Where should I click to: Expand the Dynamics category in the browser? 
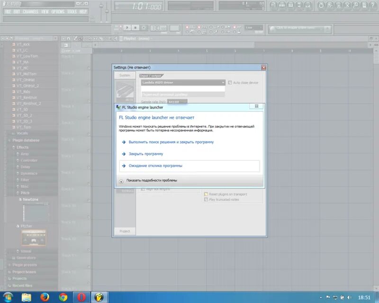coord(29,173)
